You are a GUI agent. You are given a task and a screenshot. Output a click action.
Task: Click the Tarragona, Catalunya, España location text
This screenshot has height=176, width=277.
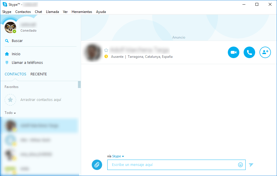pos(150,57)
